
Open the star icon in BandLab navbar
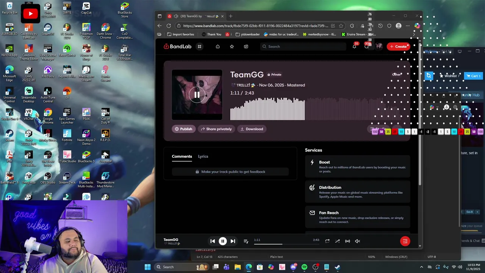232,47
